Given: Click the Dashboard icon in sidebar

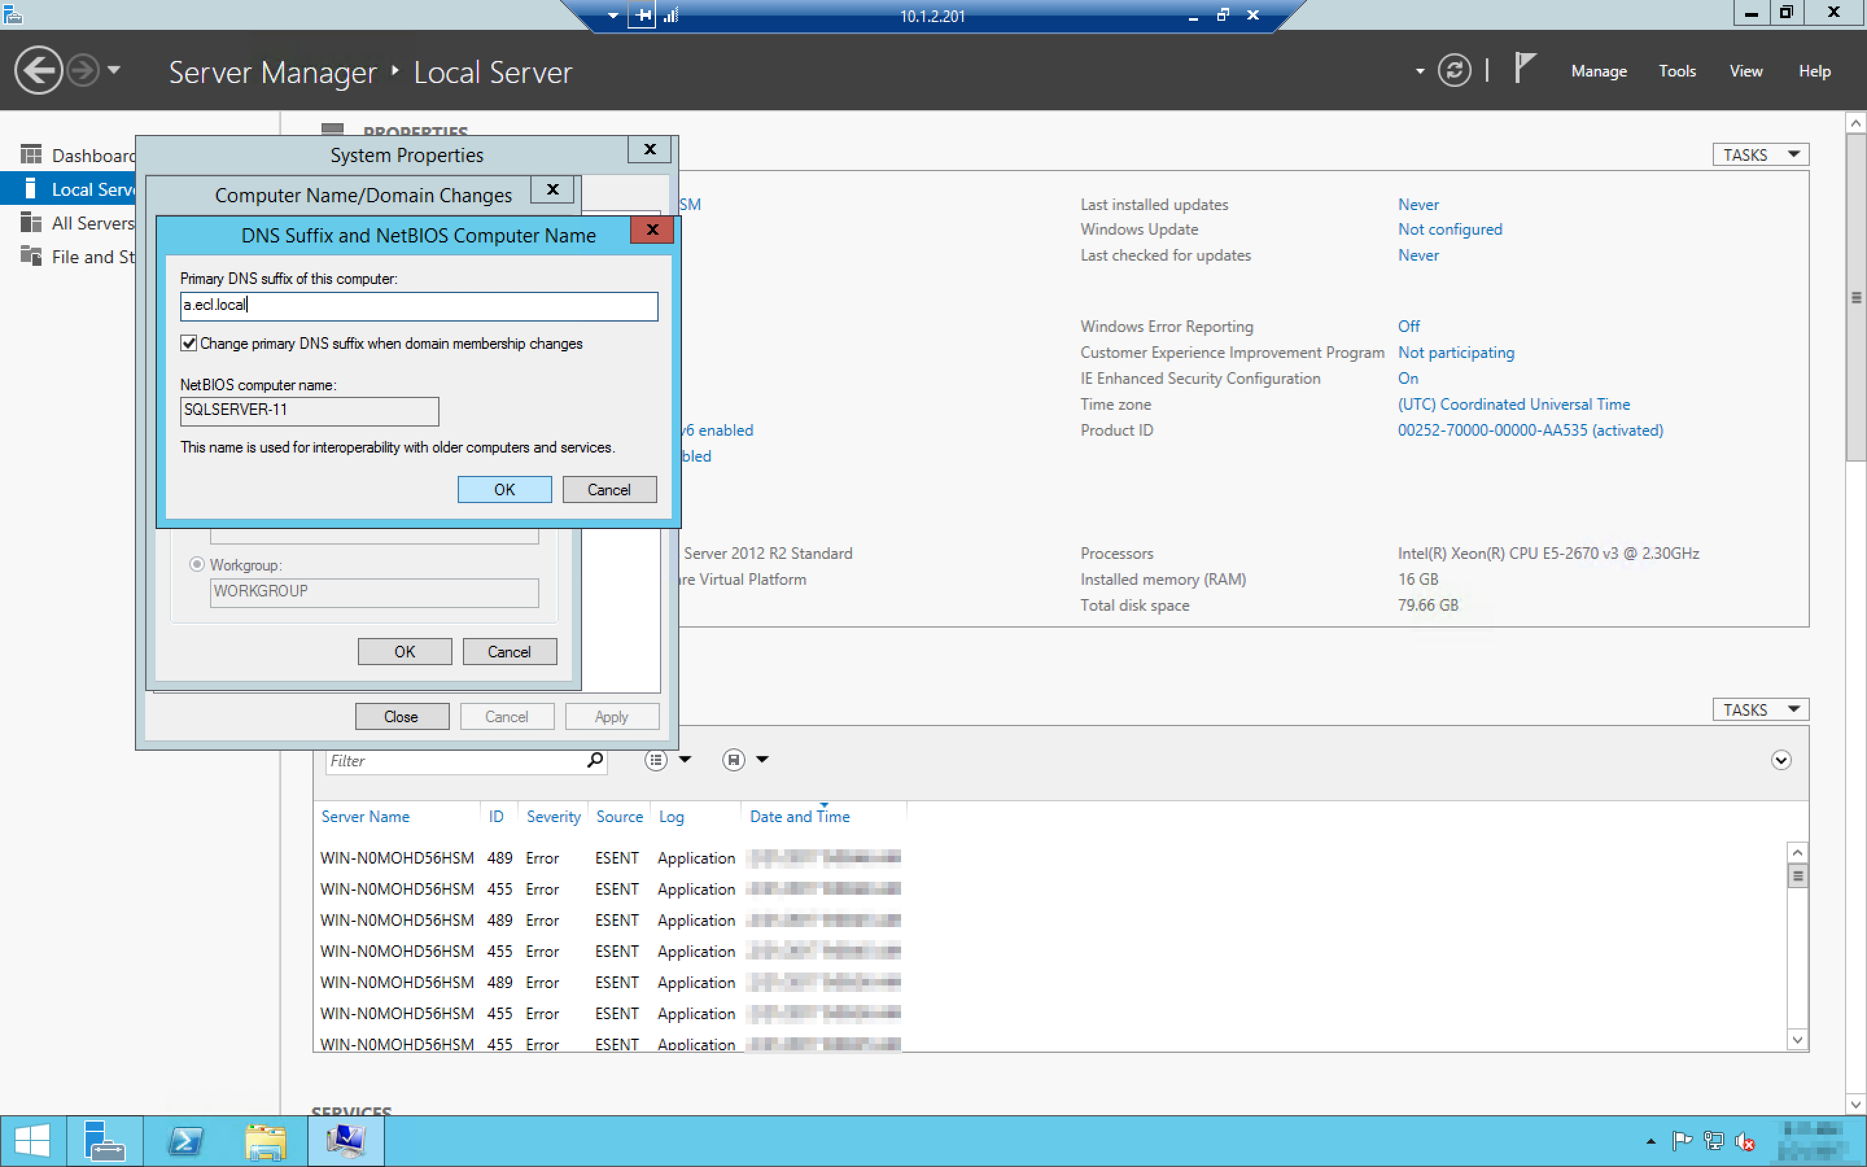Looking at the screenshot, I should (x=31, y=155).
